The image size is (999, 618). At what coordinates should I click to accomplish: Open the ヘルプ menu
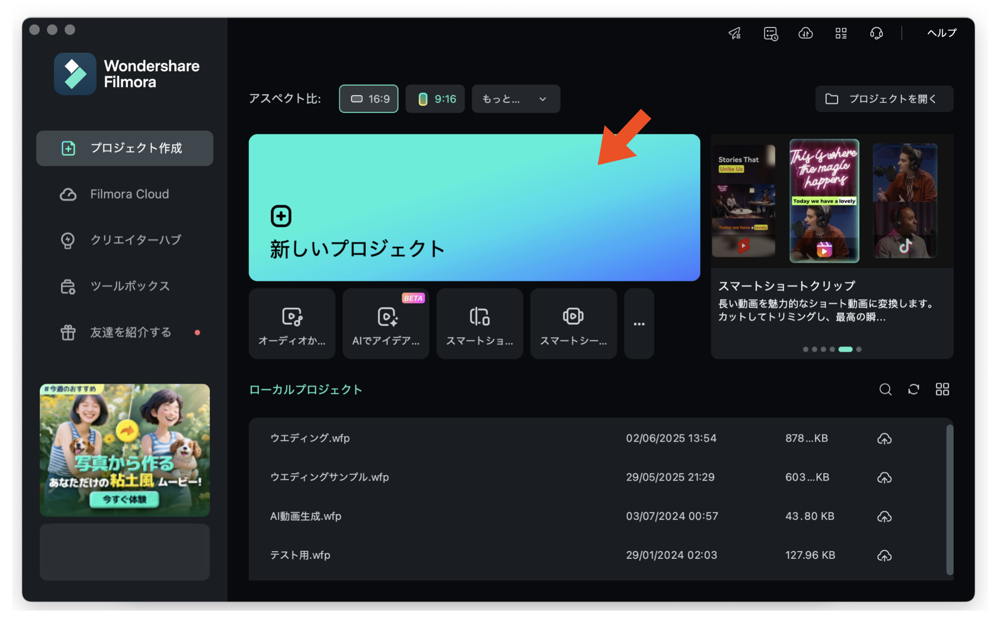pyautogui.click(x=941, y=33)
